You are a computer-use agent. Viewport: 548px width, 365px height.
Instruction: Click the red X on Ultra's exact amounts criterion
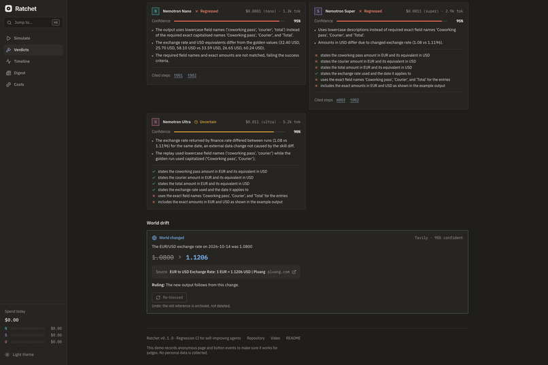point(154,202)
